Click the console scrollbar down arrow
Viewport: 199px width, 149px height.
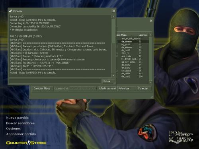click(113, 75)
